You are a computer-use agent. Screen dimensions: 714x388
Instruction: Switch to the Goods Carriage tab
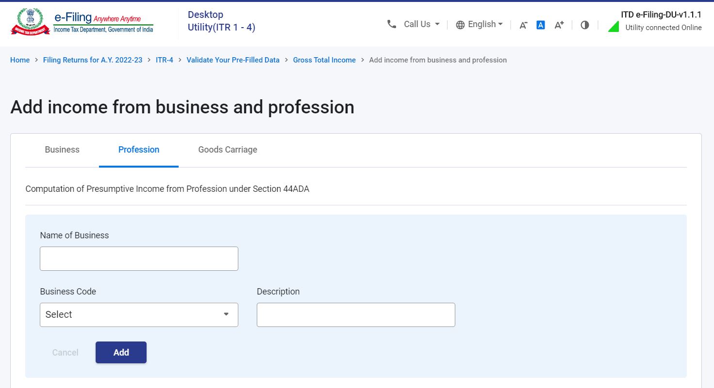227,150
